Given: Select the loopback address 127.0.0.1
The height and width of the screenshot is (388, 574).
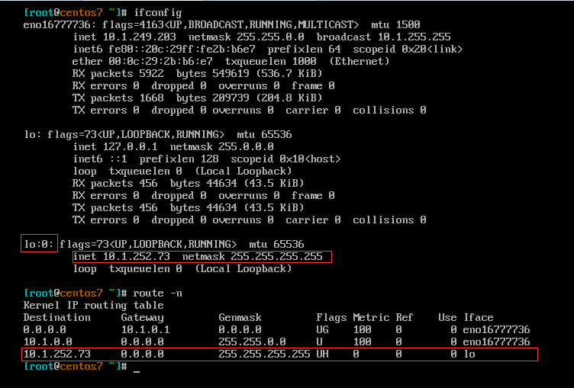Looking at the screenshot, I should pos(130,146).
